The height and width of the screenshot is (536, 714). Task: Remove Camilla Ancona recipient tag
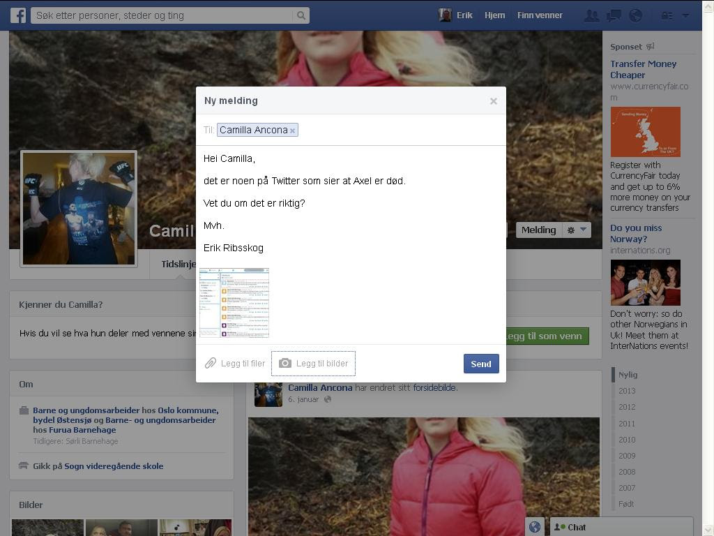coord(292,131)
